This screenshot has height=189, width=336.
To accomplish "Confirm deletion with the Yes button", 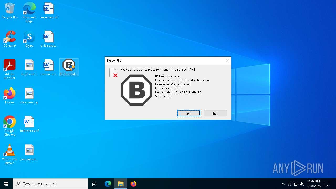I will [x=189, y=113].
